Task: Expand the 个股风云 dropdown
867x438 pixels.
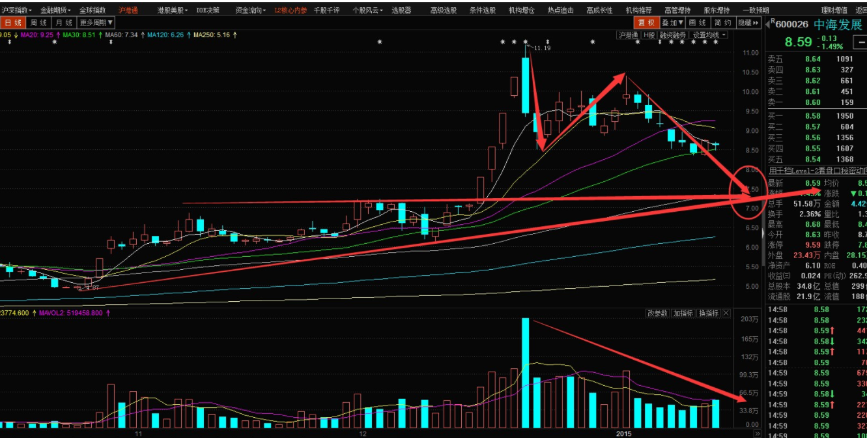Action: 367,10
